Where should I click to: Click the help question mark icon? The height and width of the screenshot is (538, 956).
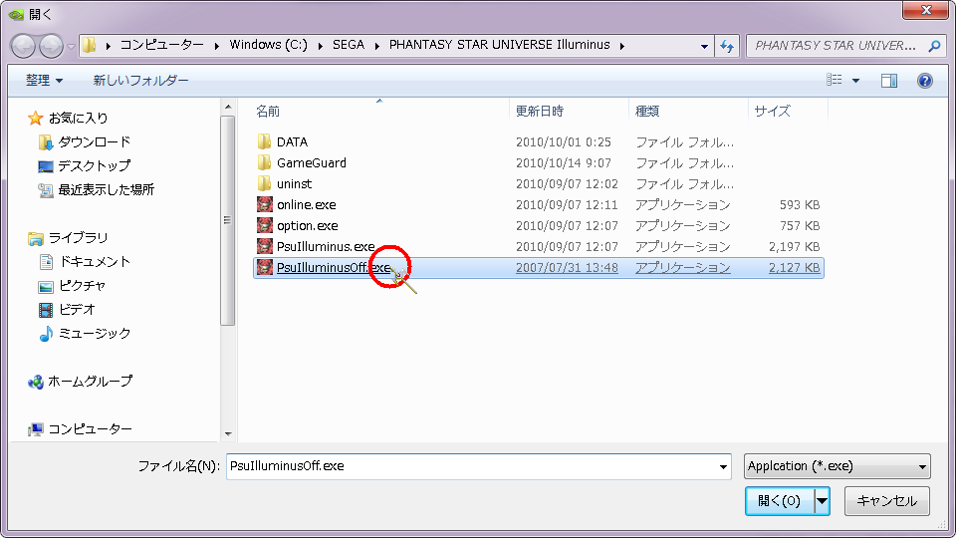924,81
